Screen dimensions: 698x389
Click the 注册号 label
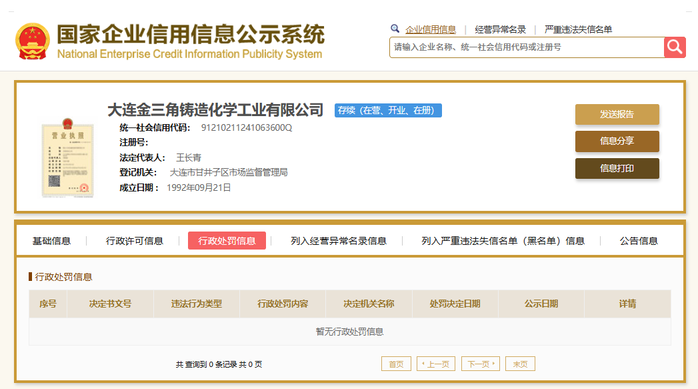pos(133,143)
